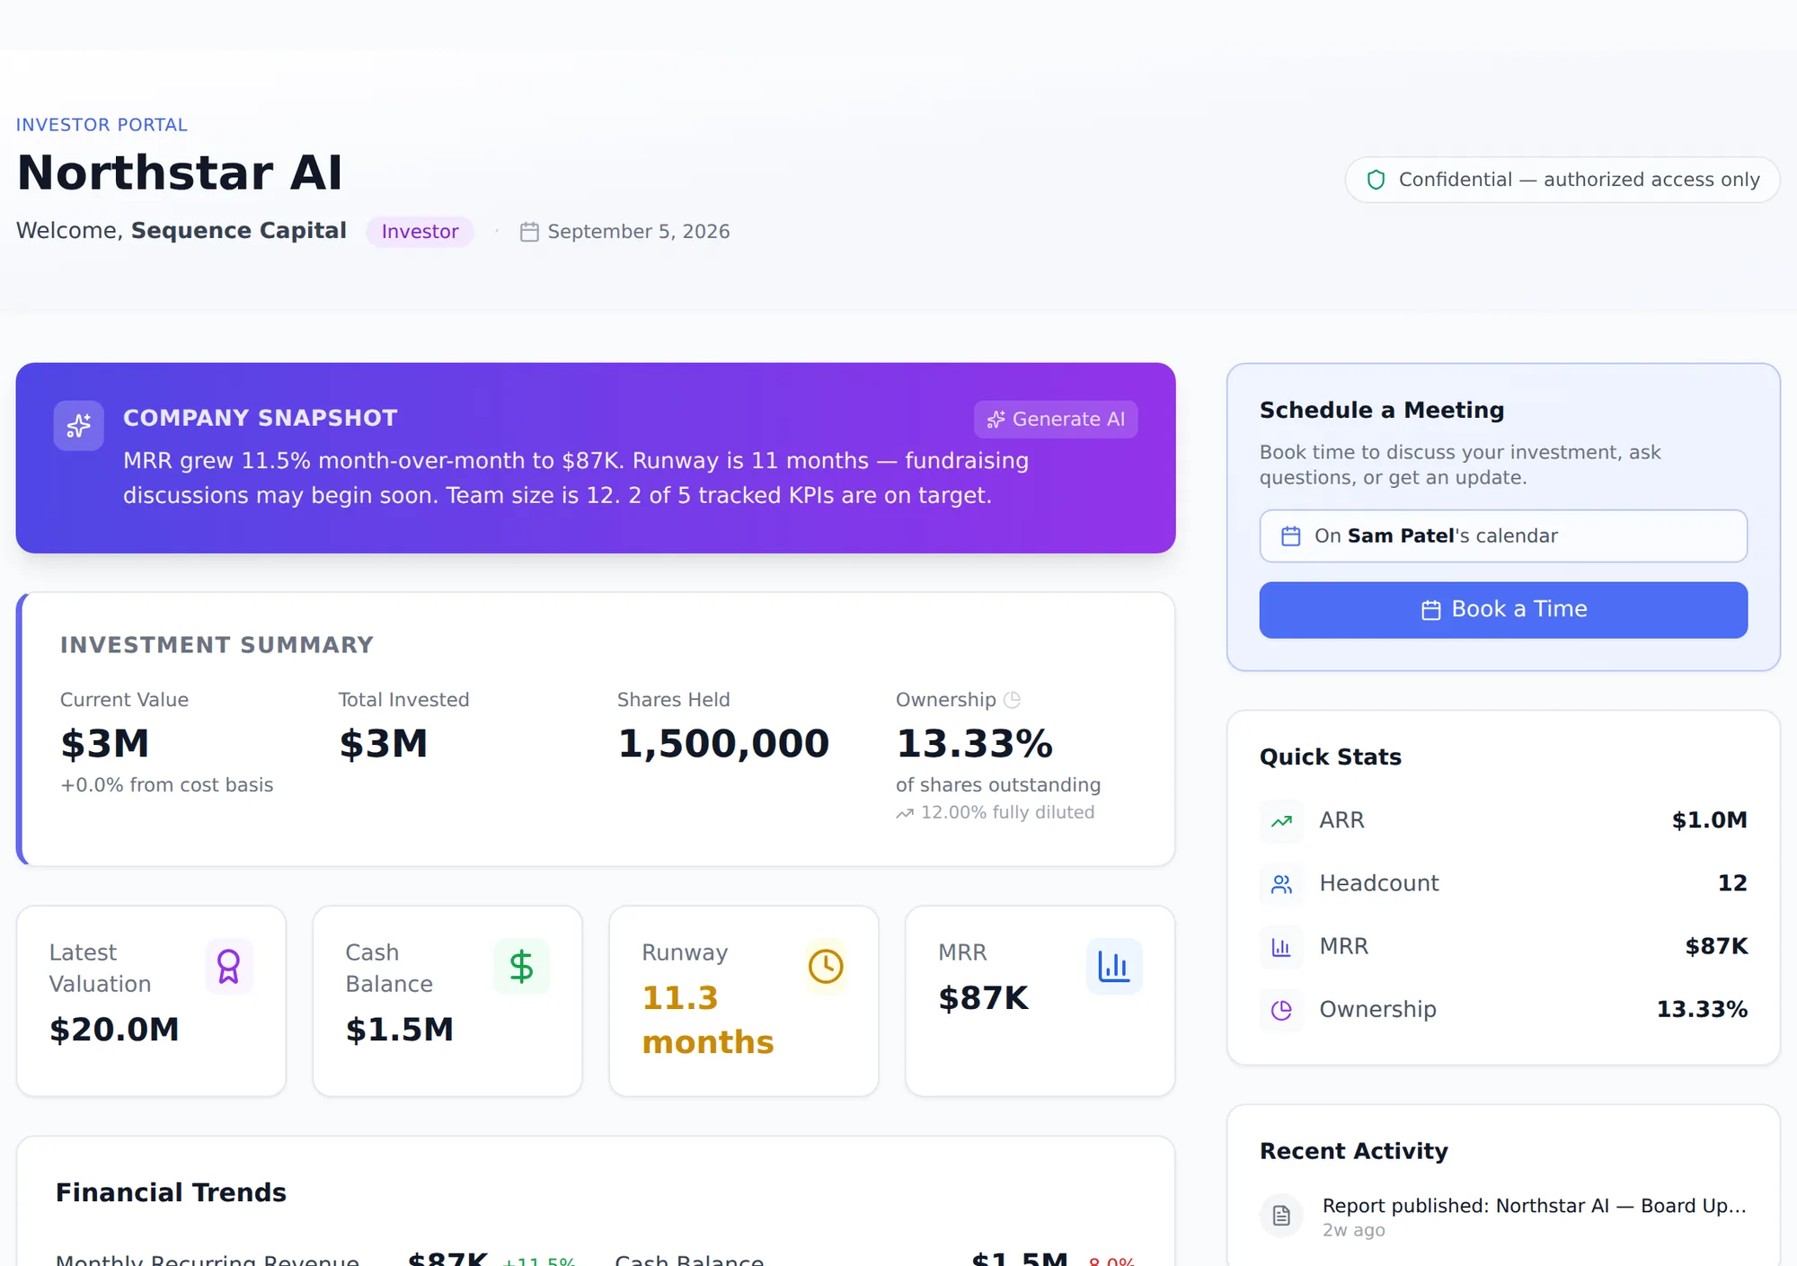Click the 13.33% value in Quick Stats
The image size is (1797, 1266).
click(x=1702, y=1010)
